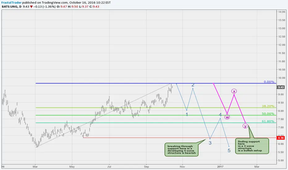Click the Mar label before May on time axis
Screen dimensions: 288x170
tap(35, 167)
